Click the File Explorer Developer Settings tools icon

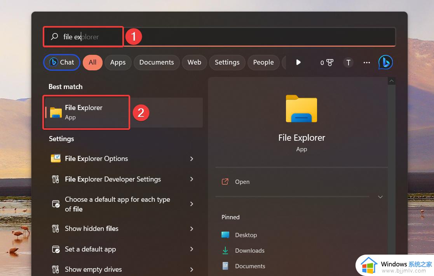click(x=55, y=179)
